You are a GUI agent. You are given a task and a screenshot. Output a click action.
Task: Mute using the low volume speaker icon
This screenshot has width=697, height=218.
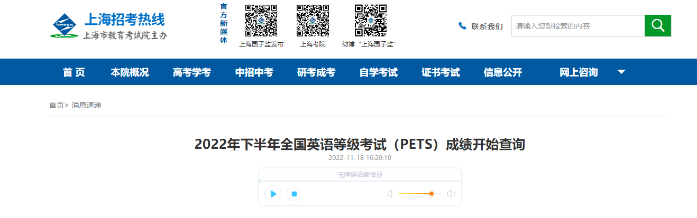pyautogui.click(x=390, y=194)
